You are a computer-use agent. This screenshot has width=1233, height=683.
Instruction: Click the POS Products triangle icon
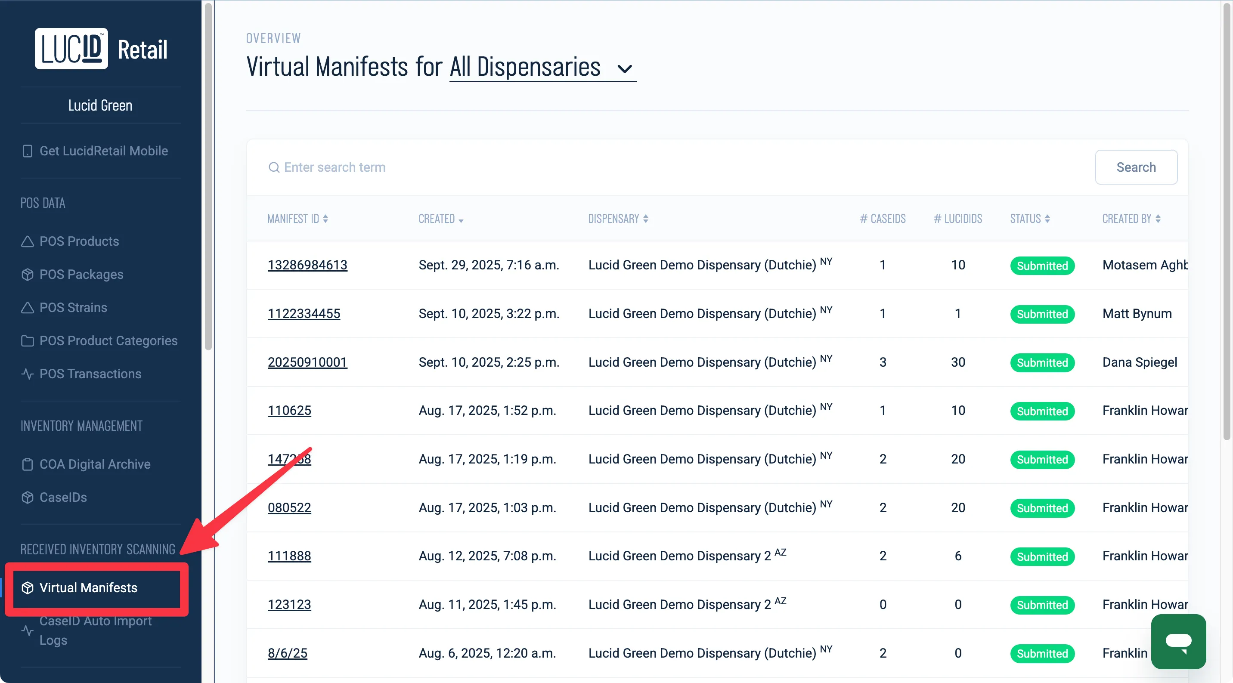pyautogui.click(x=27, y=241)
